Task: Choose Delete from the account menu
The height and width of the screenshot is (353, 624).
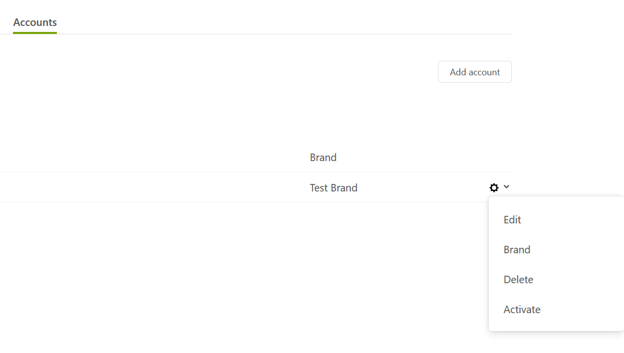Action: (518, 280)
